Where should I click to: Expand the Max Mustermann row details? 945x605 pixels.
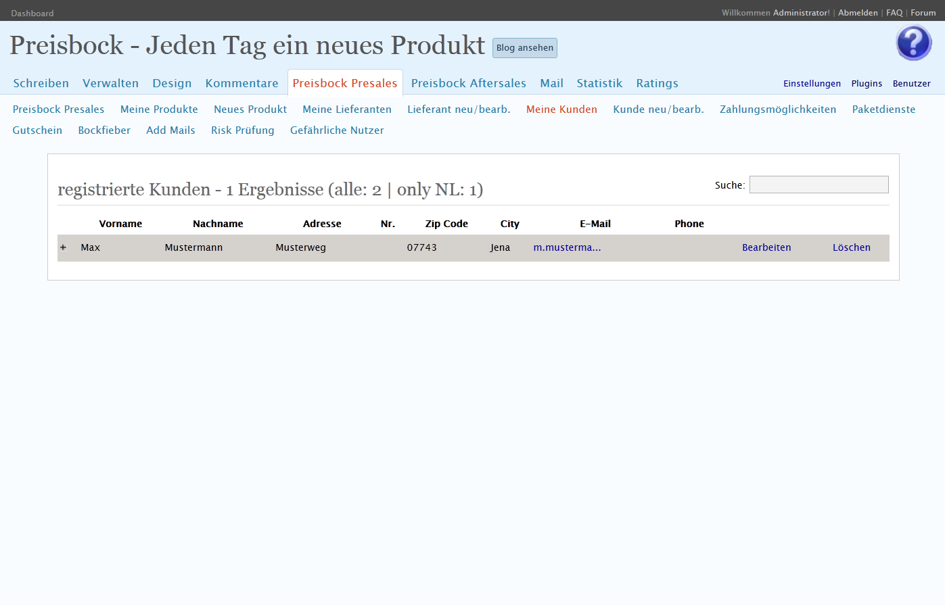tap(64, 247)
